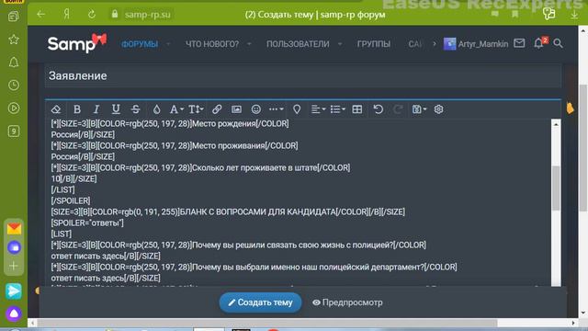Expand the ФОРУМЫ submenu arrow
The height and width of the screenshot is (331, 588).
point(168,44)
